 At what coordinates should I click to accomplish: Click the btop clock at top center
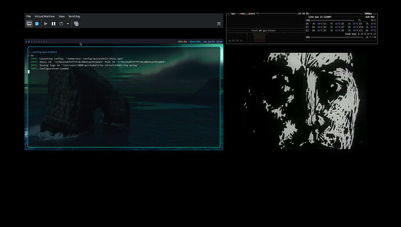tap(303, 13)
